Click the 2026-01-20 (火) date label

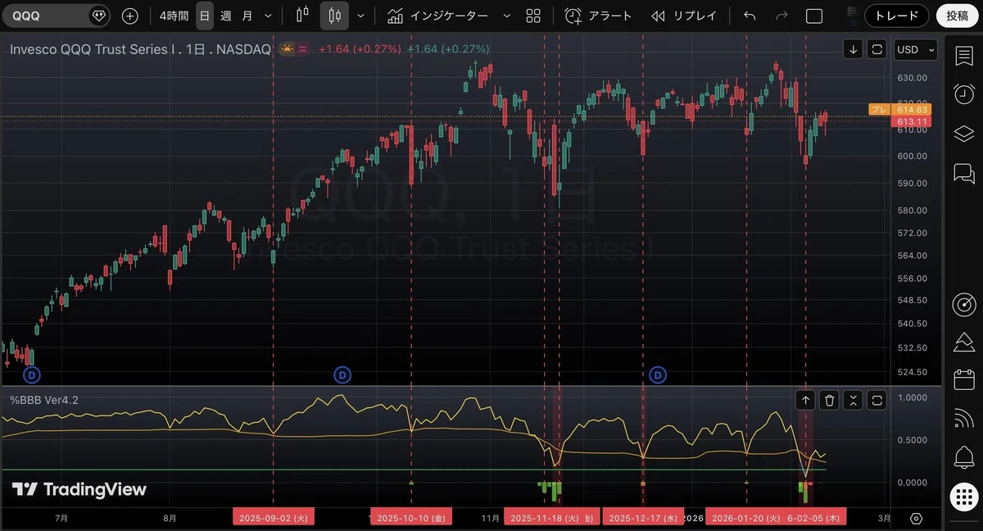[745, 518]
